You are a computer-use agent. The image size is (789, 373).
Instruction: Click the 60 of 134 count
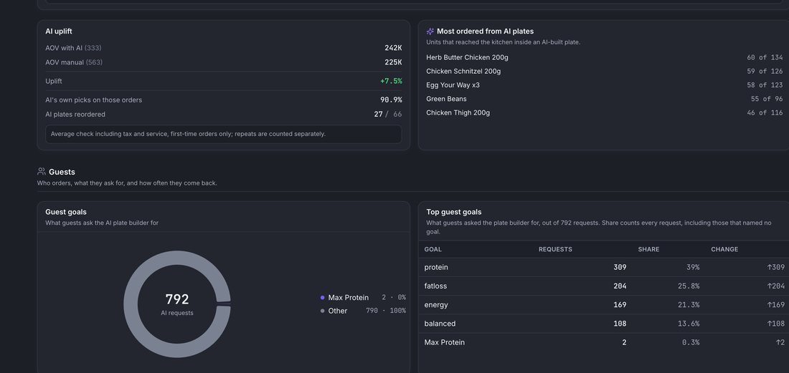click(x=765, y=58)
